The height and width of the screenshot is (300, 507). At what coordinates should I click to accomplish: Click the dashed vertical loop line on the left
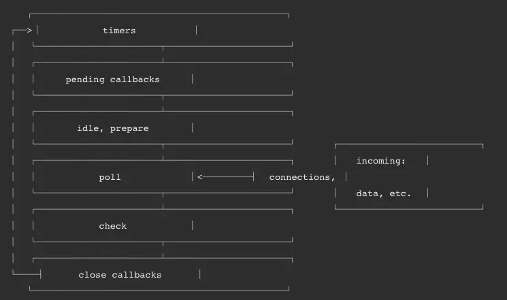point(13,151)
